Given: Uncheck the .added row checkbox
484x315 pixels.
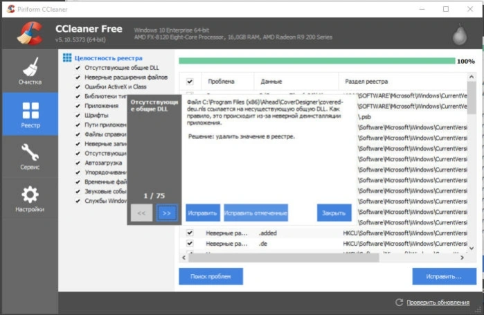Looking at the screenshot, I should pyautogui.click(x=190, y=233).
